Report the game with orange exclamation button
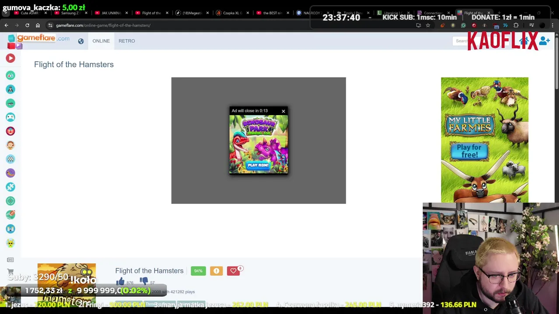The height and width of the screenshot is (314, 559). point(216,271)
